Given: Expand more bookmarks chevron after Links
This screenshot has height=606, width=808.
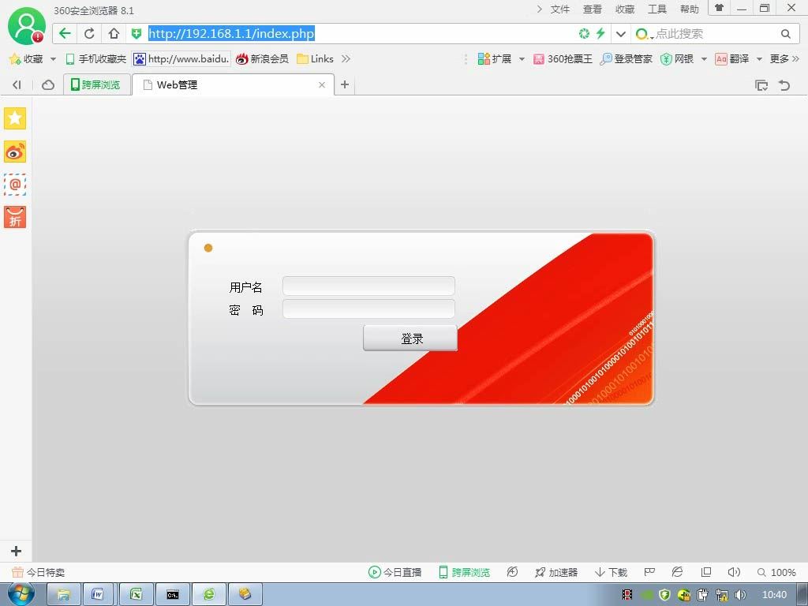Looking at the screenshot, I should pos(346,58).
